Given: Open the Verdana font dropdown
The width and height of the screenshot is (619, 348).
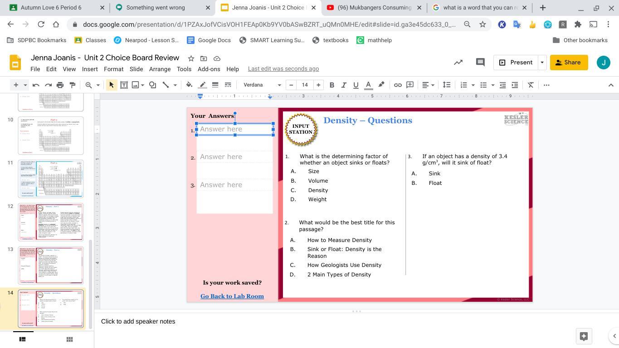Looking at the screenshot, I should [x=262, y=85].
